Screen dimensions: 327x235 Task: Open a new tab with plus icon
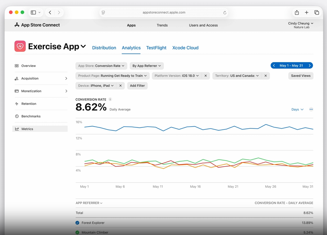click(307, 12)
